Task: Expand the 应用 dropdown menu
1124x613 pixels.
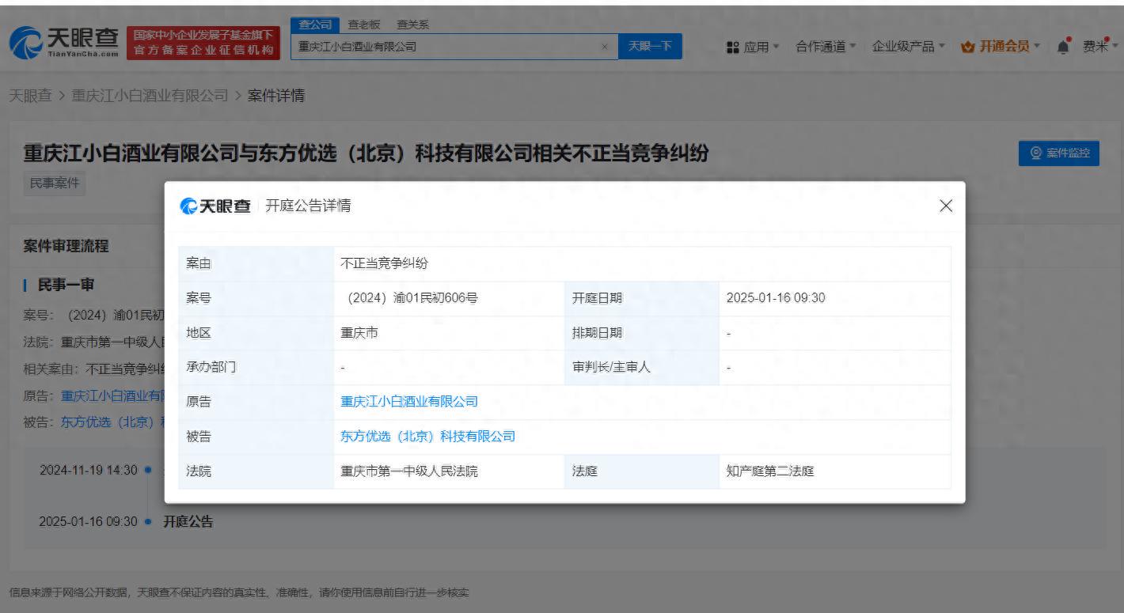Action: (x=753, y=47)
